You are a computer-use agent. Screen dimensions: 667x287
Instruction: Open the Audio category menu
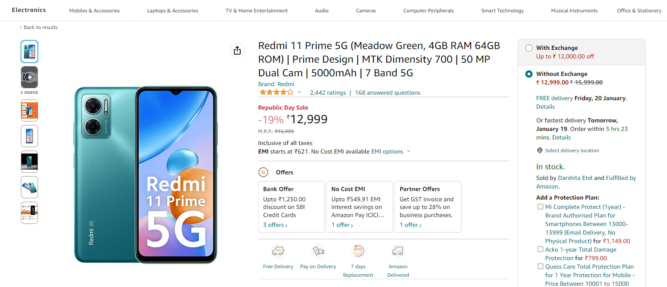pyautogui.click(x=321, y=10)
